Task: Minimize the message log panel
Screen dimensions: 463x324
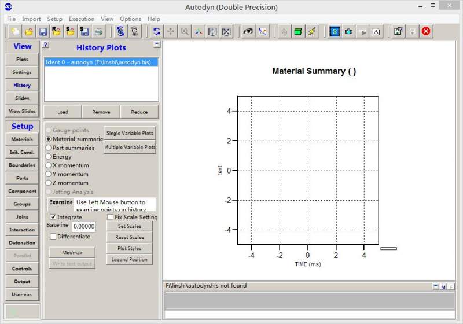Action: click(x=436, y=286)
